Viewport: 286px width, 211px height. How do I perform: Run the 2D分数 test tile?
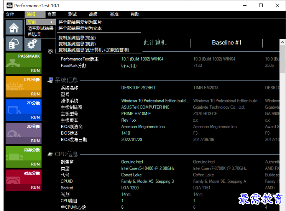tap(23, 110)
